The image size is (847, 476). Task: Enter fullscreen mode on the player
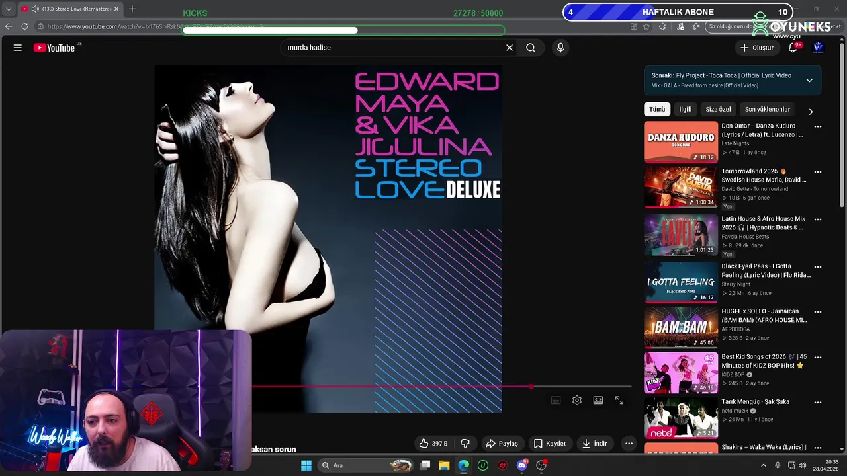[619, 400]
